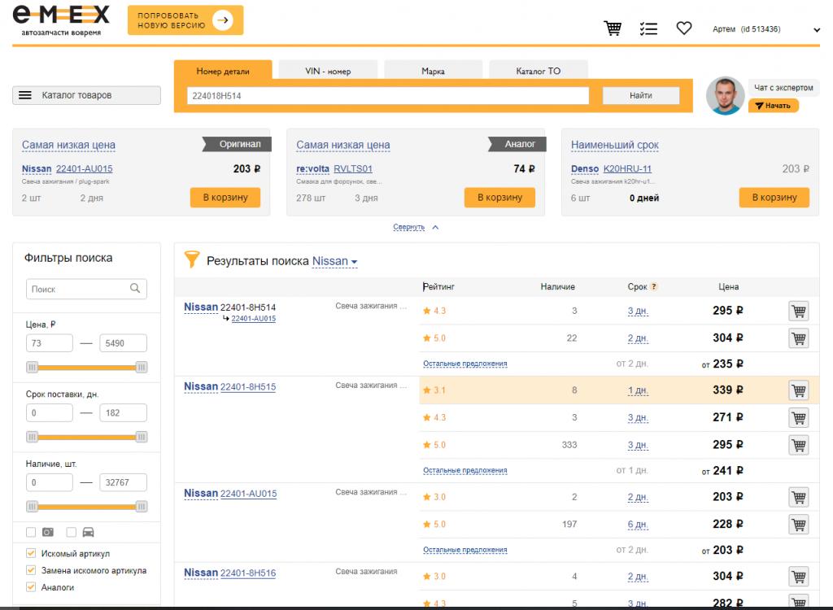Grab left handle of Наличие slider
This screenshot has height=610, width=833.
coord(33,507)
